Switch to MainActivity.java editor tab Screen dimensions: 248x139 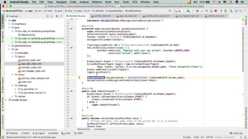pos(77,16)
